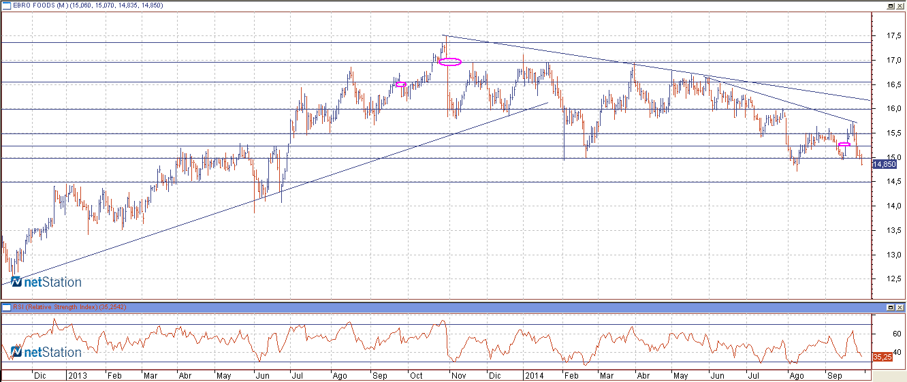The width and height of the screenshot is (907, 382).
Task: Click the current price tag 14,850
Action: [x=883, y=164]
